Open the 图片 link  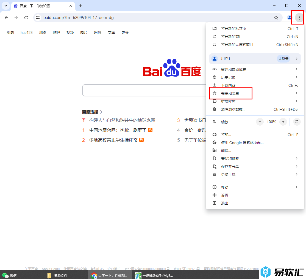click(x=84, y=32)
